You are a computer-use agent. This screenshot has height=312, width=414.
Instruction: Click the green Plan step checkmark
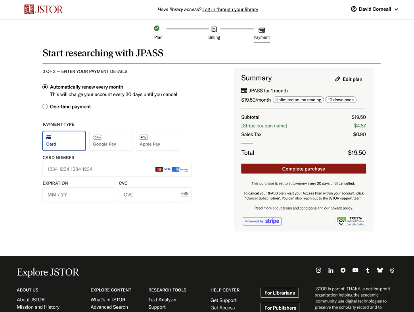[157, 28]
